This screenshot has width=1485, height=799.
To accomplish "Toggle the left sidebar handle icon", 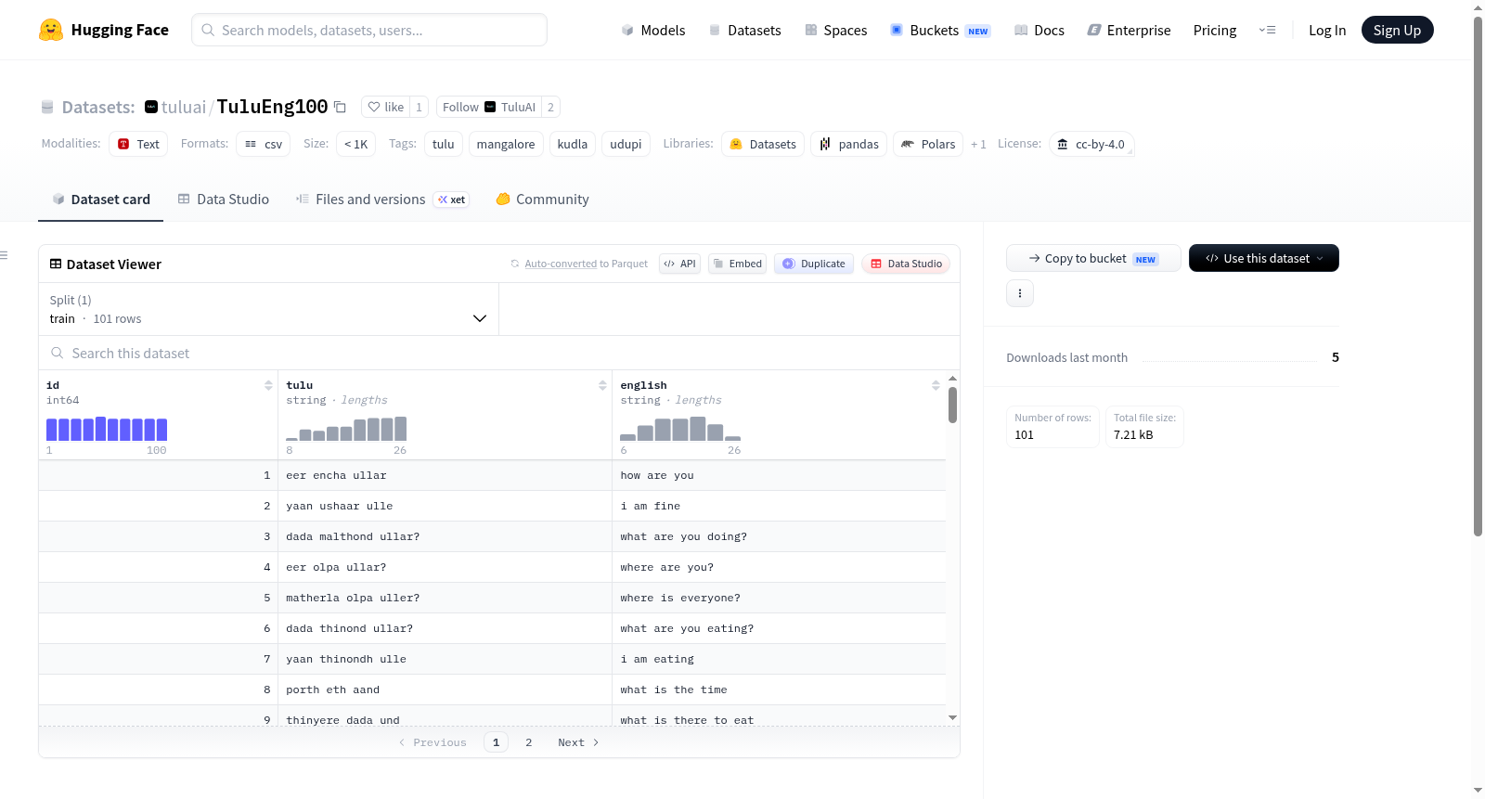I will (x=4, y=255).
